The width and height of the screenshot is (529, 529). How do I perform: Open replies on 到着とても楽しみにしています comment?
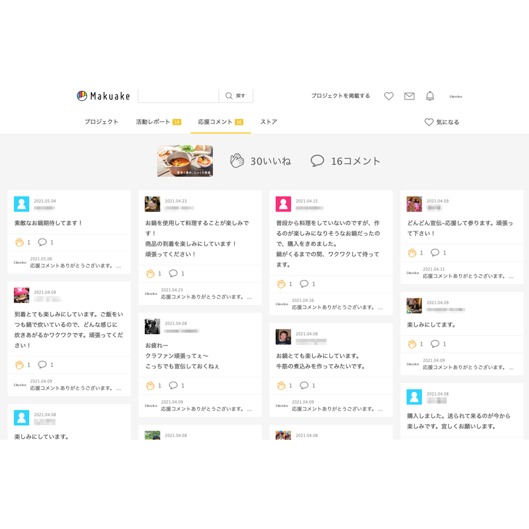[x=42, y=365]
